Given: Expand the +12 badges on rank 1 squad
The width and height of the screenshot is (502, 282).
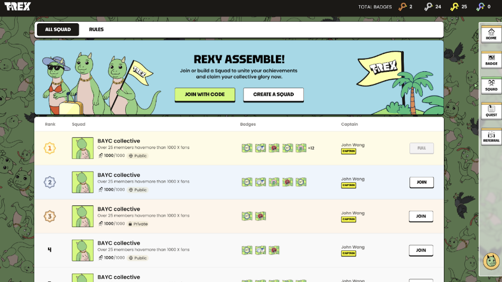Looking at the screenshot, I should [x=311, y=148].
